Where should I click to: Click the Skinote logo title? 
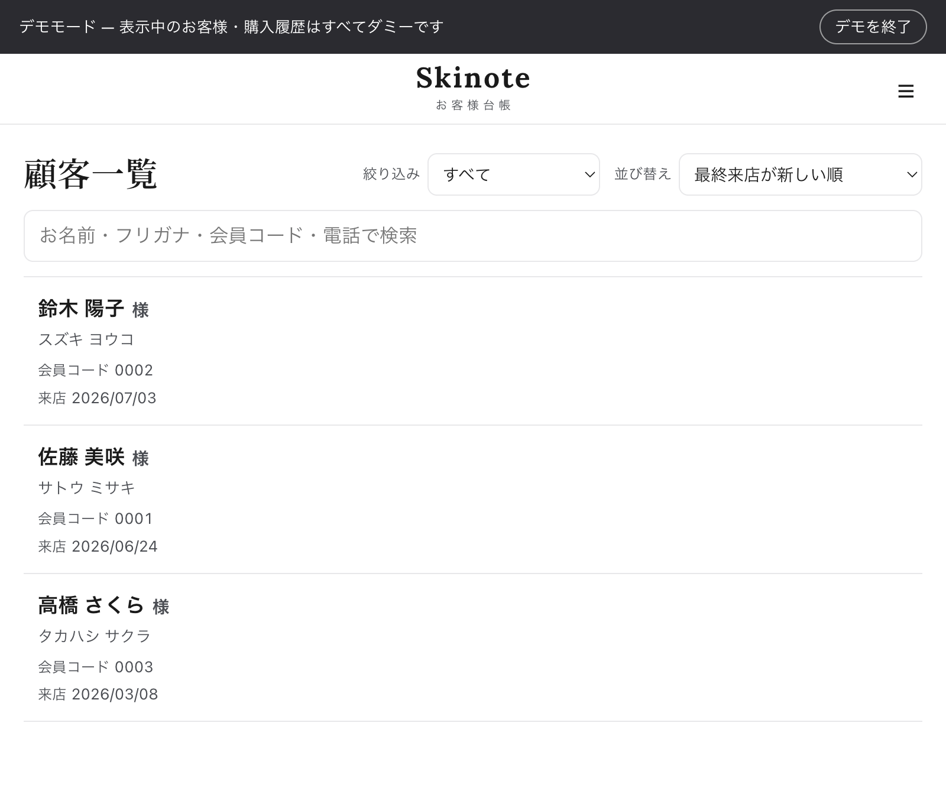click(x=473, y=78)
